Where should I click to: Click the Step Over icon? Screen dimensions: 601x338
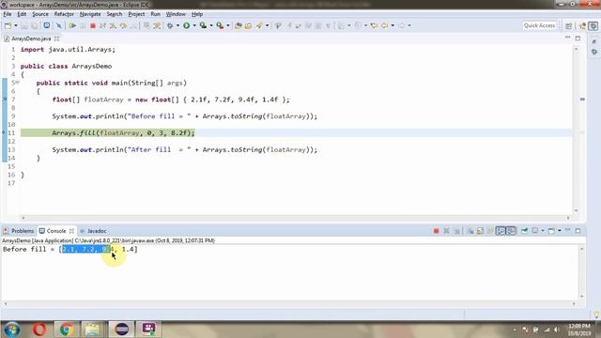click(123, 25)
